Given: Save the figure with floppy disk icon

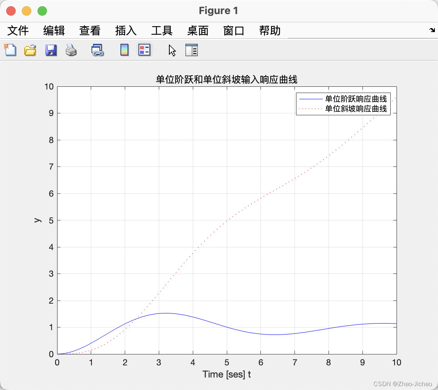Looking at the screenshot, I should [51, 50].
